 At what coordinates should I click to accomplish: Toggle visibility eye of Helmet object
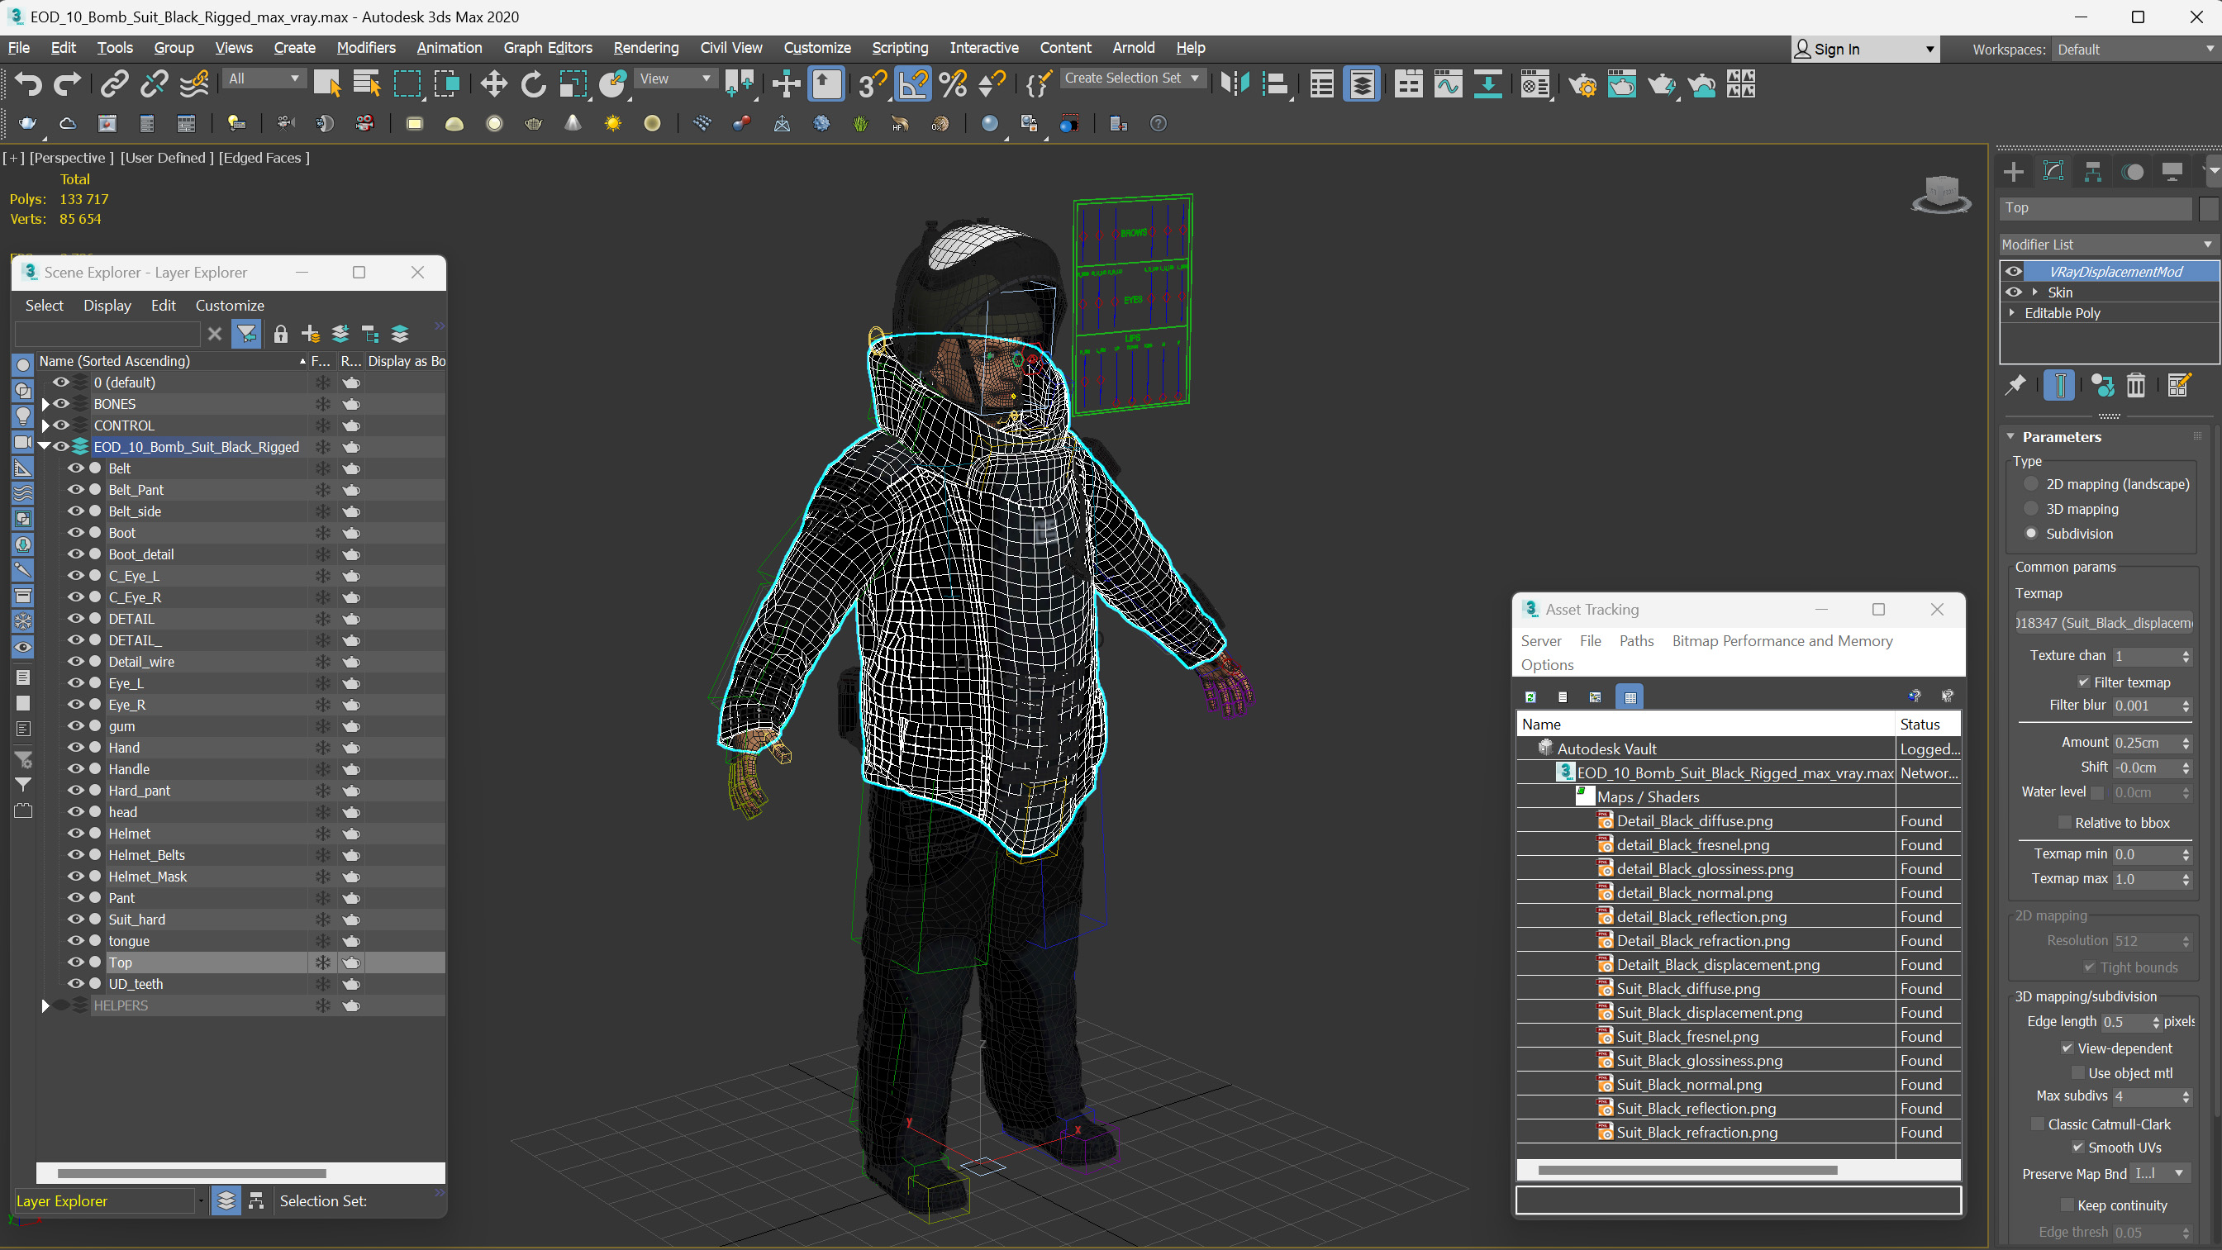[76, 834]
